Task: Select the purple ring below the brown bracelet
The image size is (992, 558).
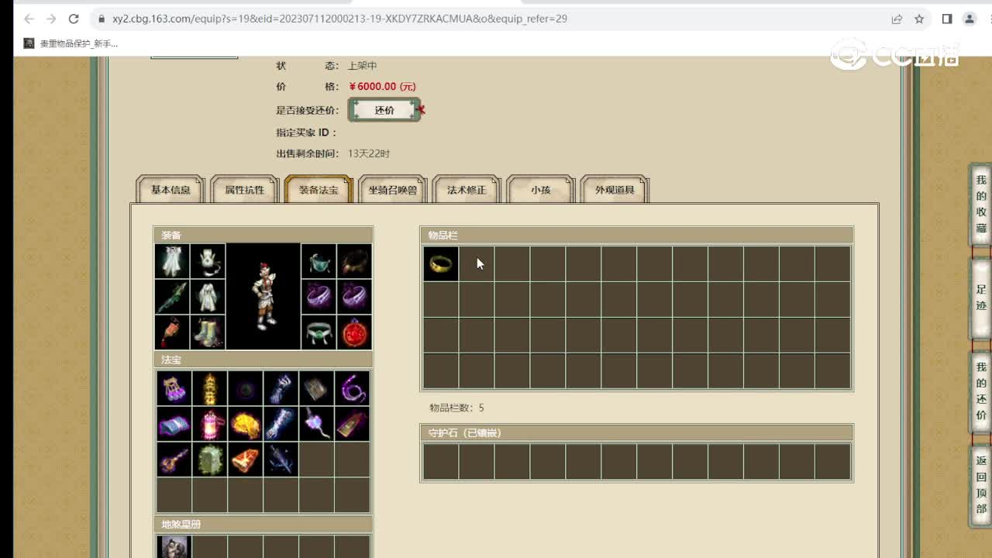Action: [x=354, y=297]
